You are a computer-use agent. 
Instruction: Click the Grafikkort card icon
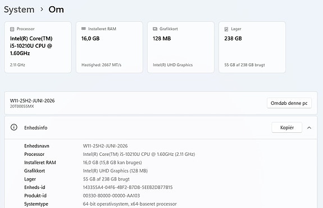point(155,29)
